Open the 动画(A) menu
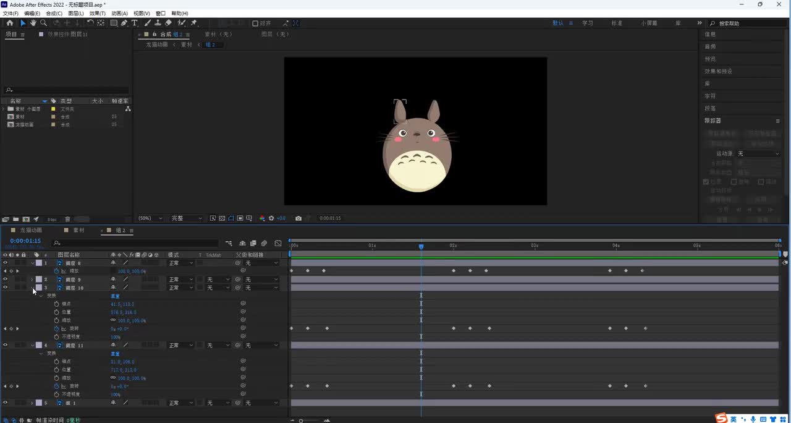The image size is (791, 423). click(x=119, y=13)
